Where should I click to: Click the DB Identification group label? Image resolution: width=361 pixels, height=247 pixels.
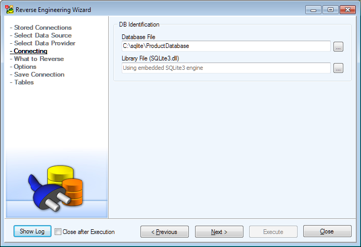(139, 24)
